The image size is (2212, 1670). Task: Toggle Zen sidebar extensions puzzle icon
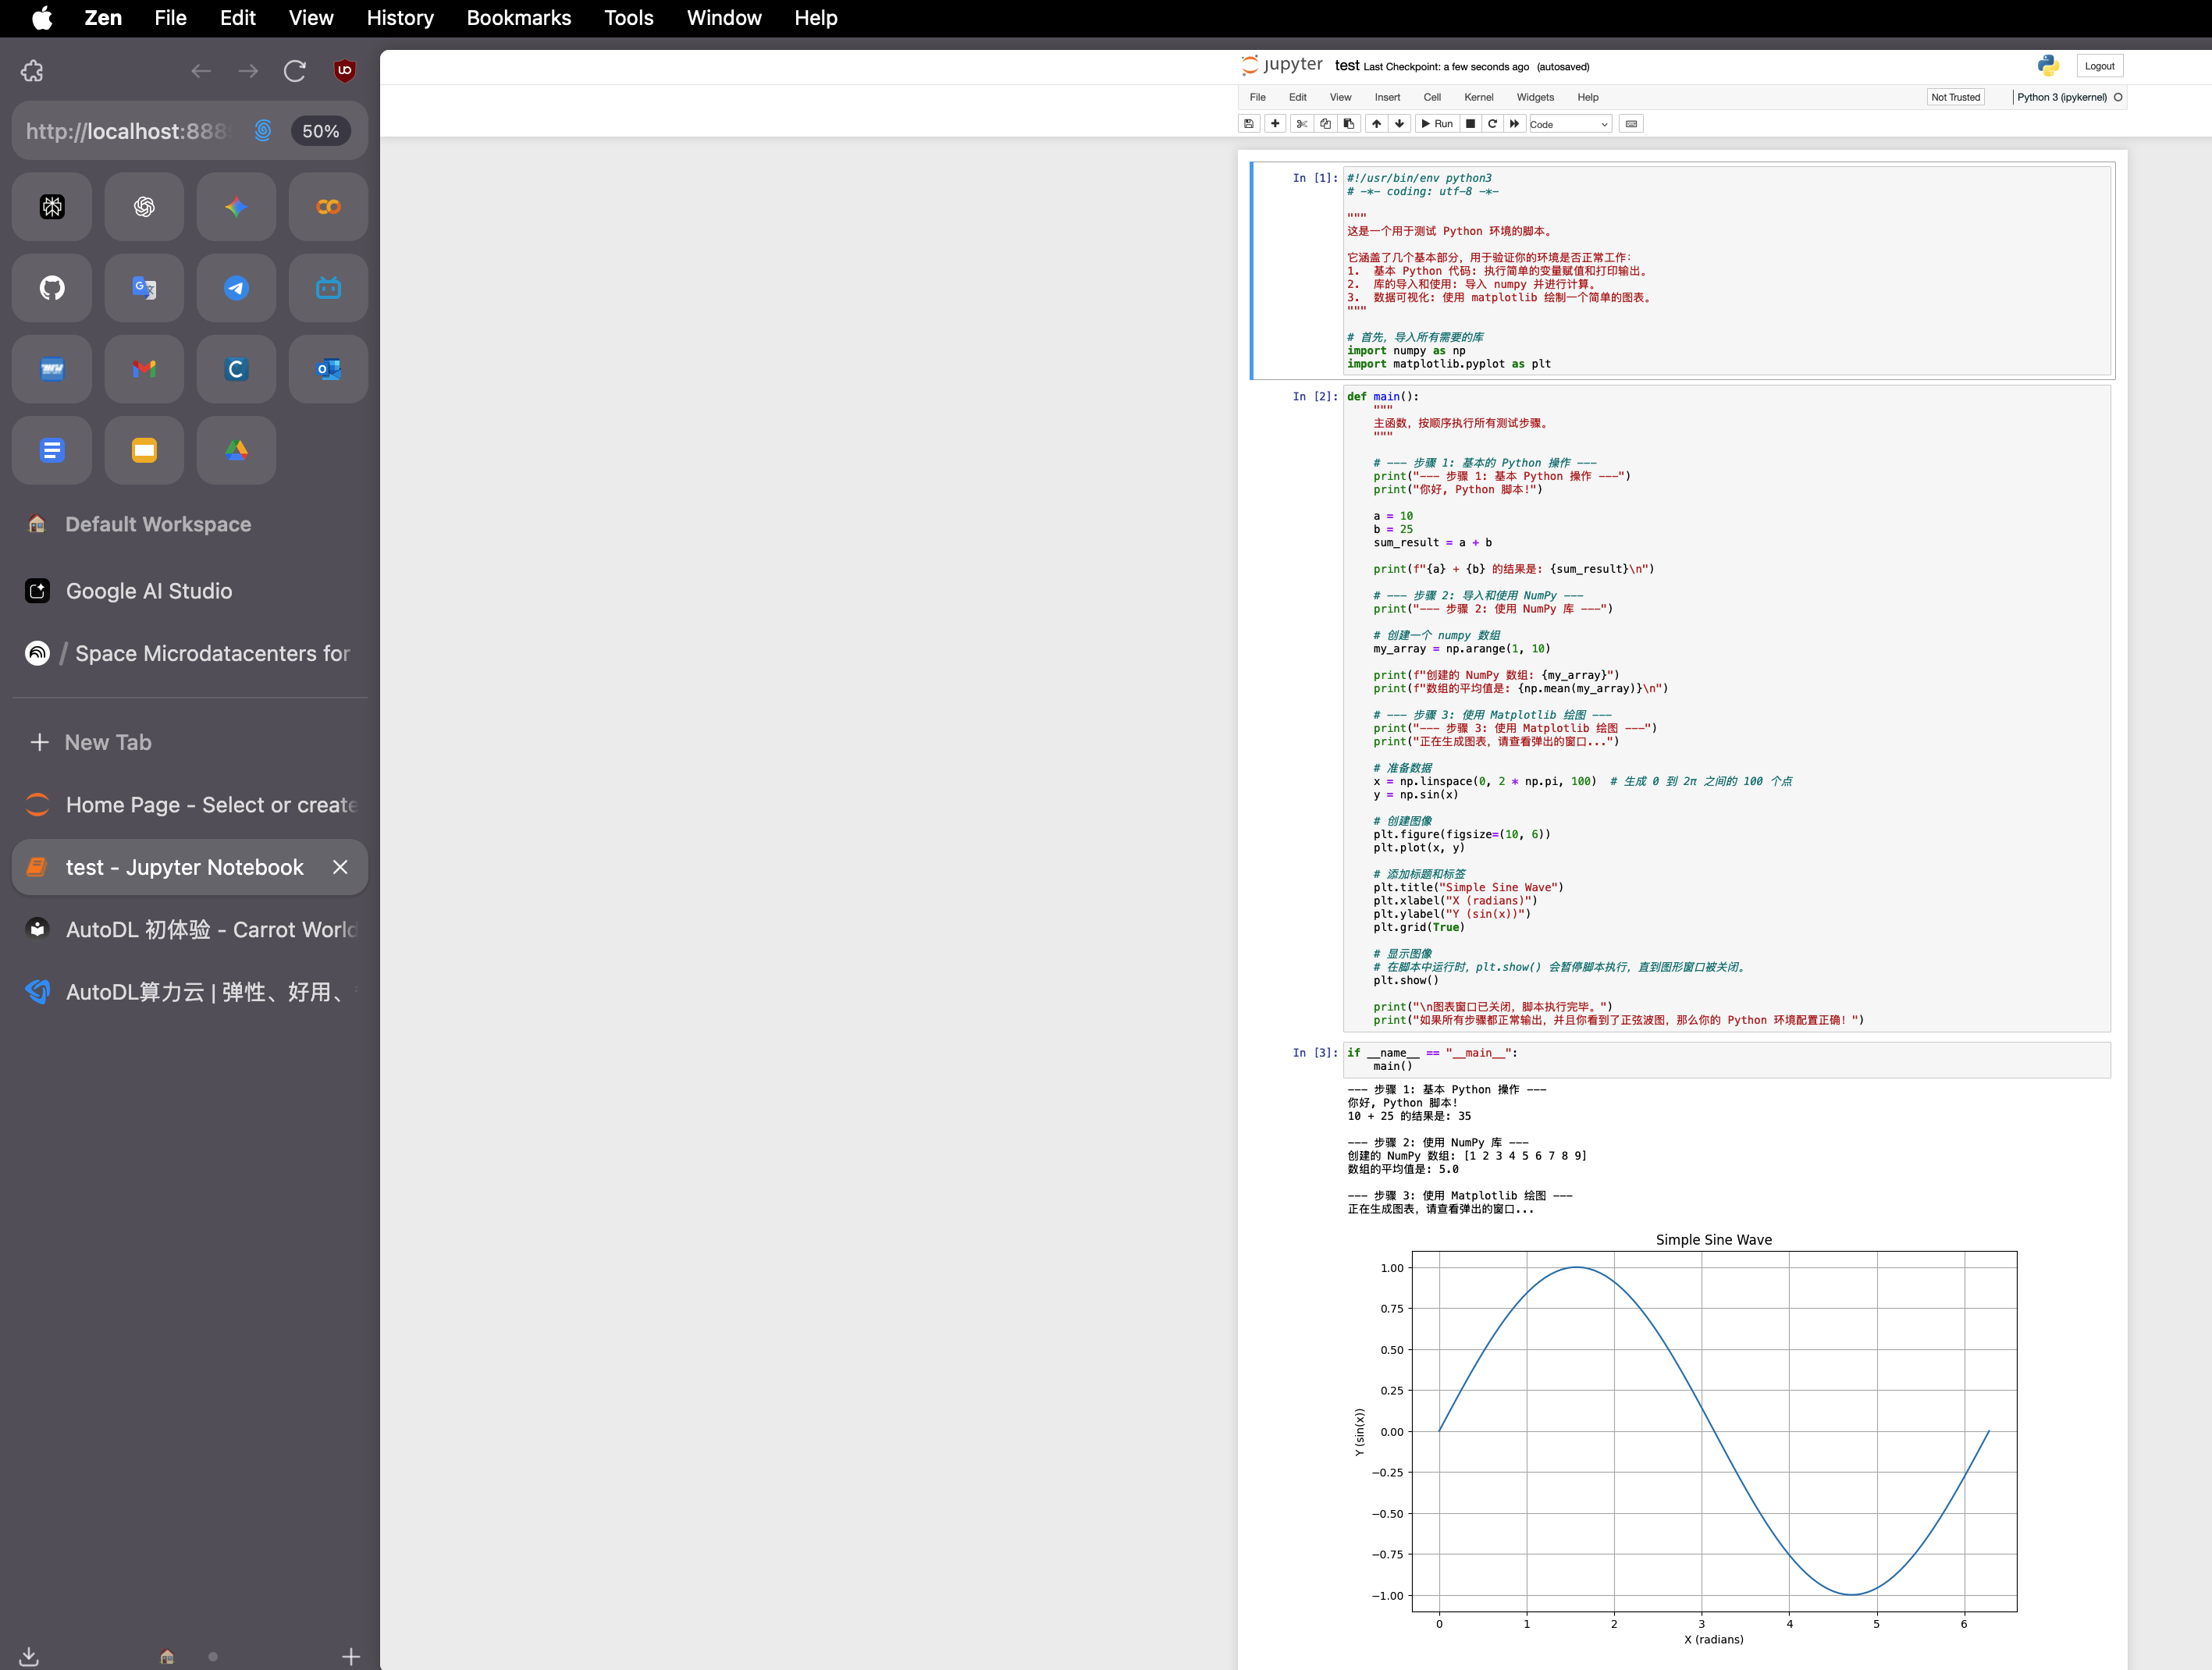[32, 71]
